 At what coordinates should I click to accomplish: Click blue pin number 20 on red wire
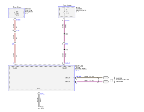13,44
